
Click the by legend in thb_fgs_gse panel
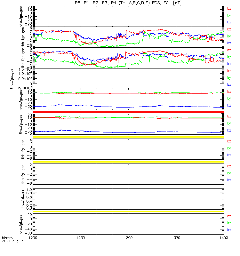[x=229, y=36]
